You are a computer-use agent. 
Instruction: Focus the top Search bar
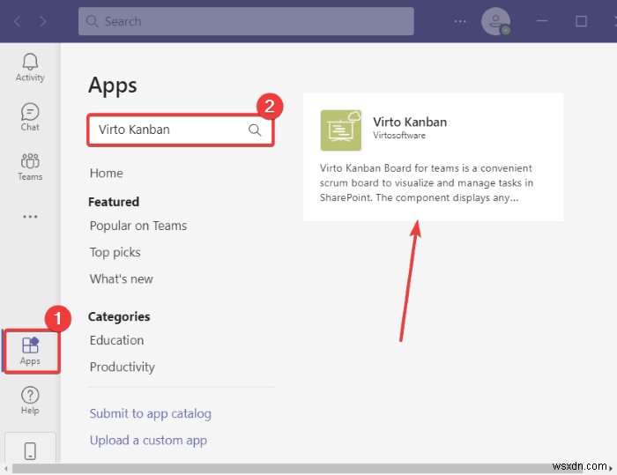(x=246, y=21)
